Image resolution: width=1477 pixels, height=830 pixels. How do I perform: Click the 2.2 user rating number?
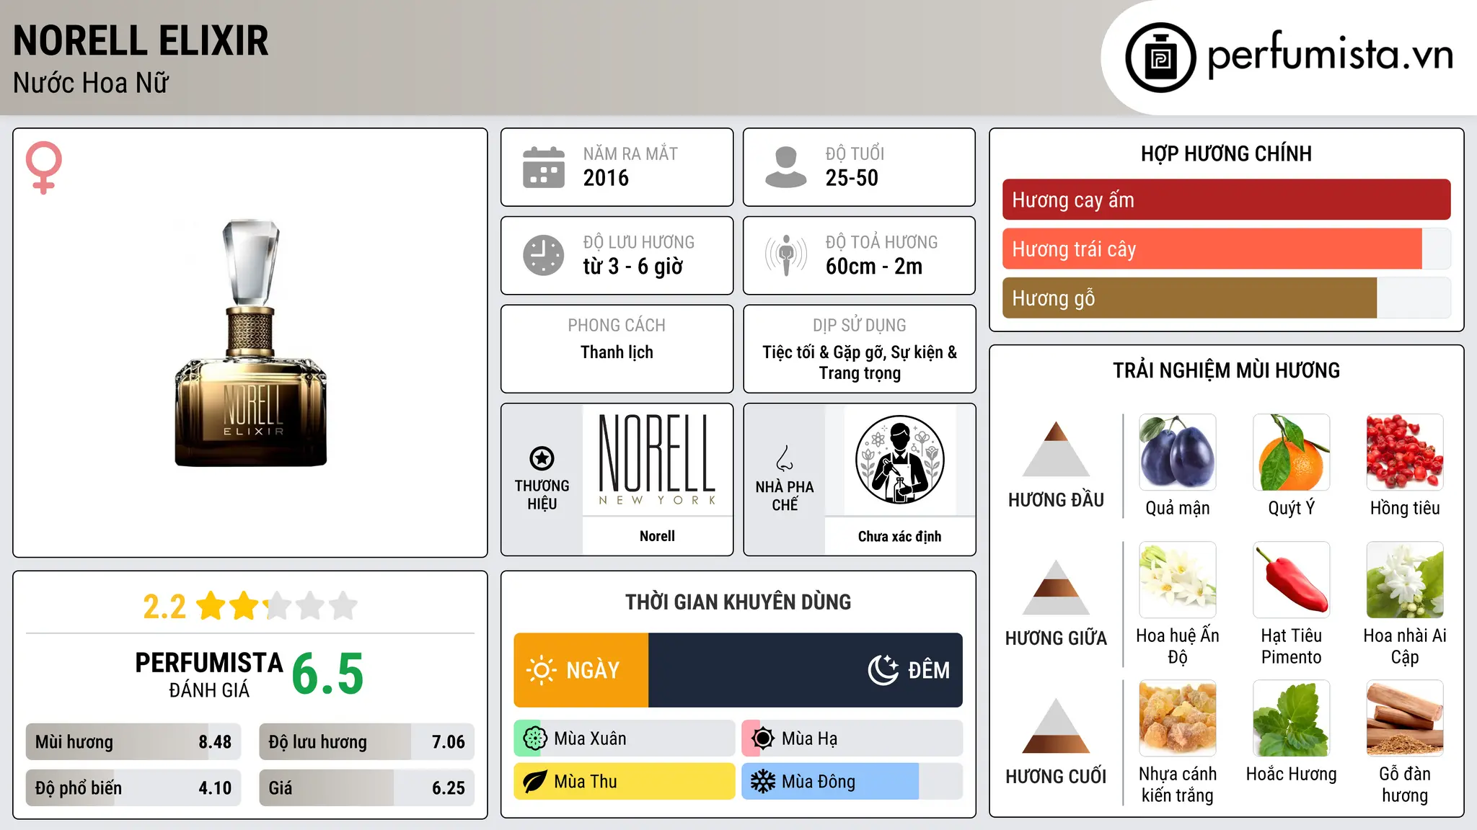164,607
